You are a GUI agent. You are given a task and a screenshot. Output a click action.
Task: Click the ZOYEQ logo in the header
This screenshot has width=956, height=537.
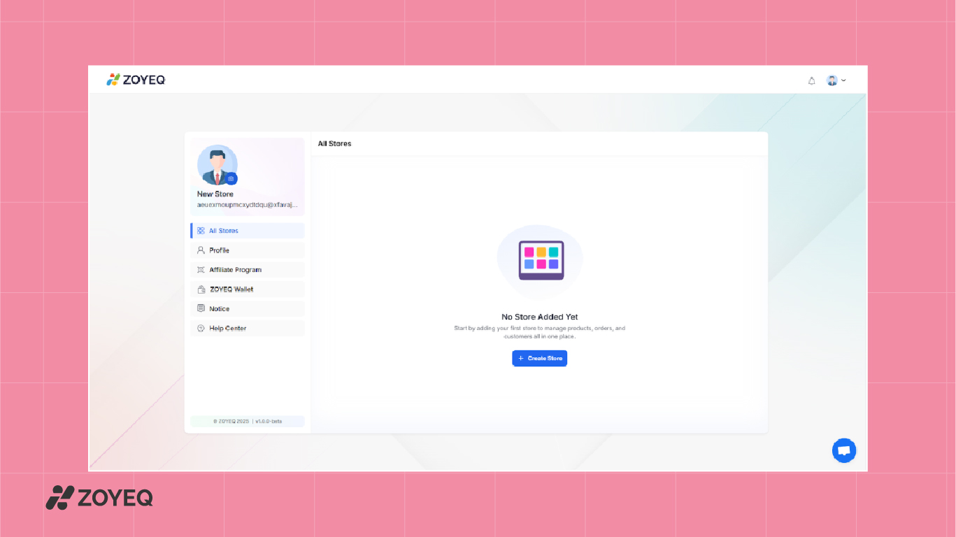pyautogui.click(x=136, y=80)
